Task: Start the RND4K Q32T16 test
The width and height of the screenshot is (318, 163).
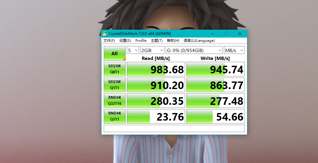Action: click(x=115, y=100)
